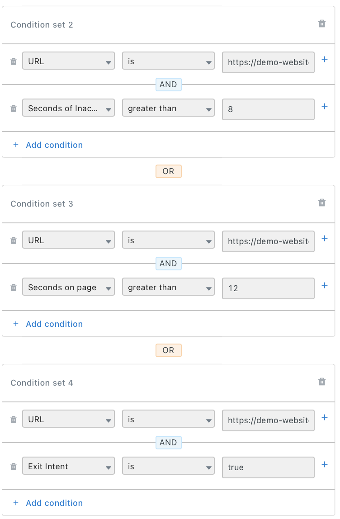Delete Condition set 4 using trash icon
This screenshot has width=340, height=519.
[321, 382]
